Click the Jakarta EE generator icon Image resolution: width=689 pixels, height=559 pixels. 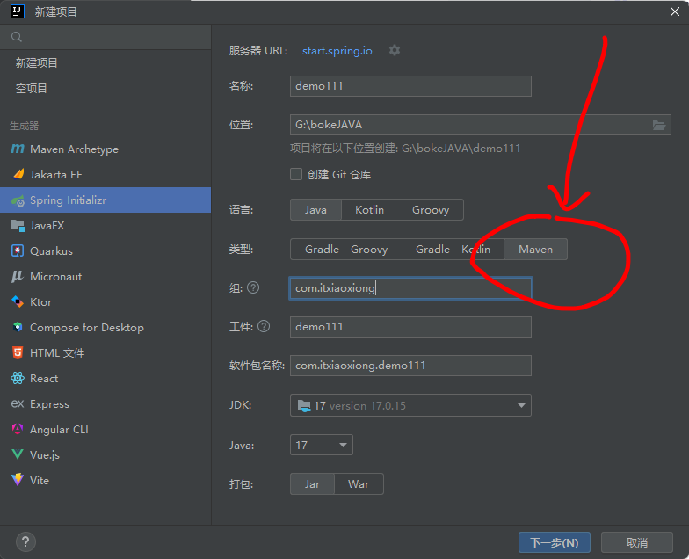click(x=18, y=174)
